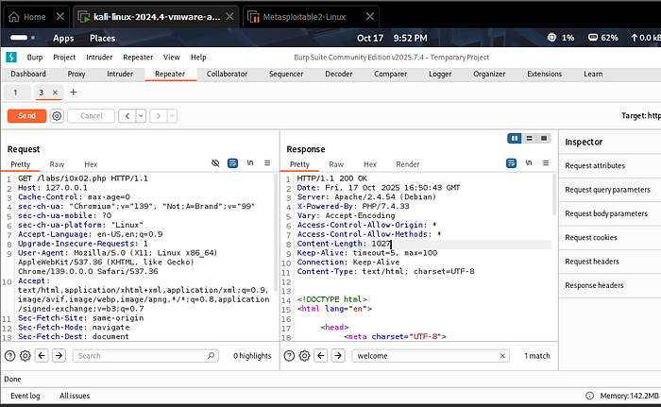Image resolution: width=661 pixels, height=407 pixels.
Task: Switch to Repeater tab 1
Action: (x=16, y=93)
